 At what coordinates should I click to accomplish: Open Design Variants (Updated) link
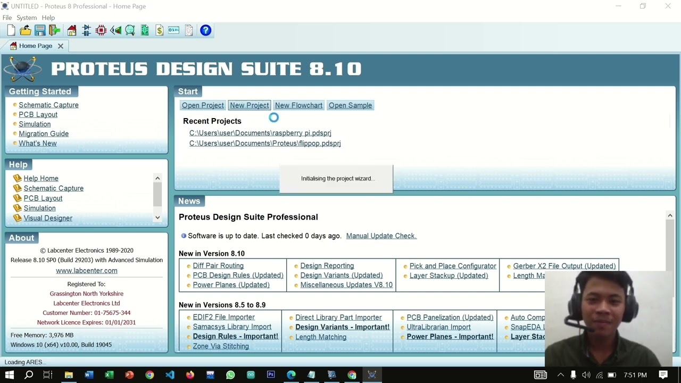pos(341,275)
